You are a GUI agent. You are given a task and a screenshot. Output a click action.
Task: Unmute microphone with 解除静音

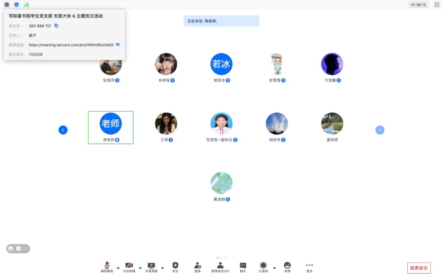(x=107, y=266)
